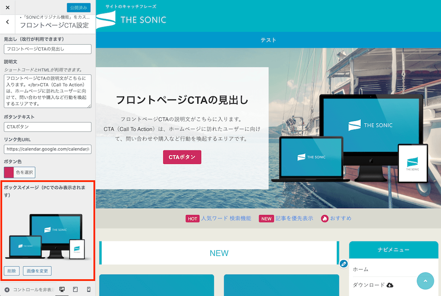Viewport: 441px width, 296px height.
Task: Click the 色を選択 color picker button
Action: pyautogui.click(x=24, y=172)
